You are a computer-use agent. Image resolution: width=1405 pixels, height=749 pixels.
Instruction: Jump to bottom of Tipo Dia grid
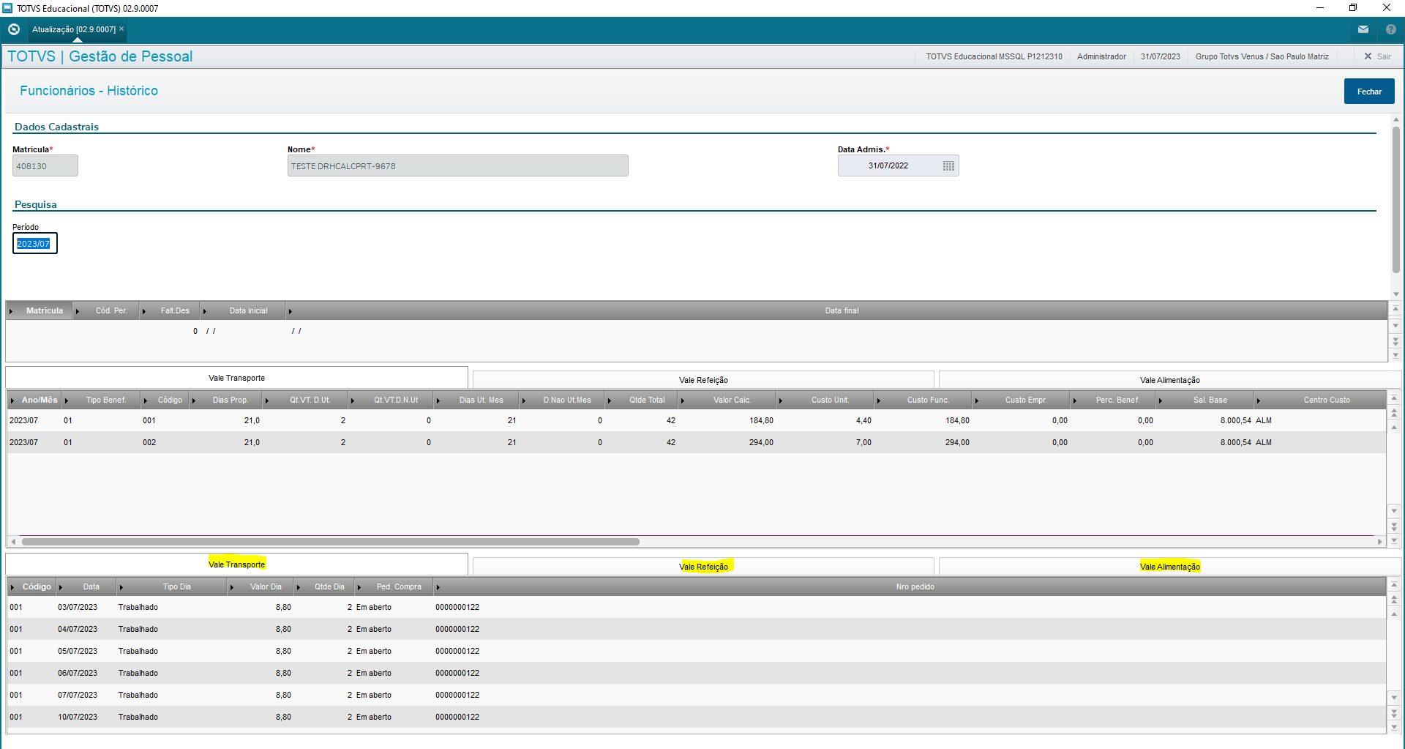pyautogui.click(x=1395, y=727)
